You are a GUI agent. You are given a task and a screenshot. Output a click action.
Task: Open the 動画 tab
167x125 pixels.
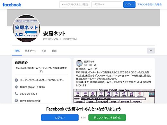pyautogui.click(x=54, y=51)
